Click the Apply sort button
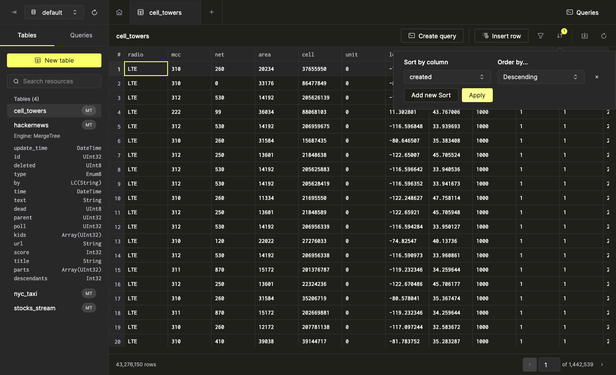Screen dimensions: 616x375 (x=477, y=95)
